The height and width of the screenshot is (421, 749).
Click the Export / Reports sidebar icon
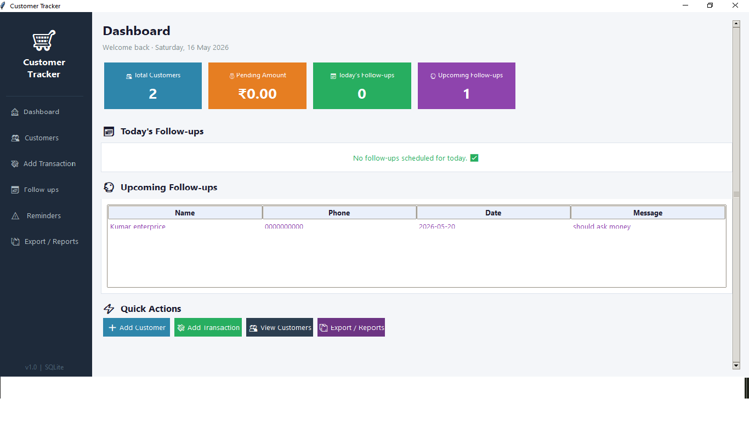(x=15, y=242)
